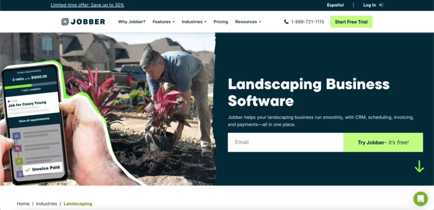The image size is (434, 210).
Task: Open the limited time offer link
Action: coord(87,5)
